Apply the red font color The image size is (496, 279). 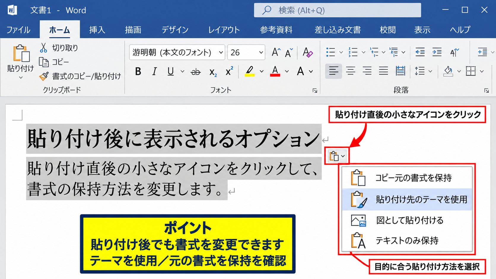click(x=275, y=71)
